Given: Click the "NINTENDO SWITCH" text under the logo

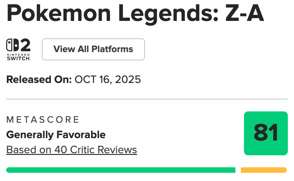Looking at the screenshot, I should pos(19,57).
